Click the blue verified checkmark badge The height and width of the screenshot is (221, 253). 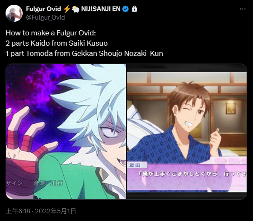[125, 9]
